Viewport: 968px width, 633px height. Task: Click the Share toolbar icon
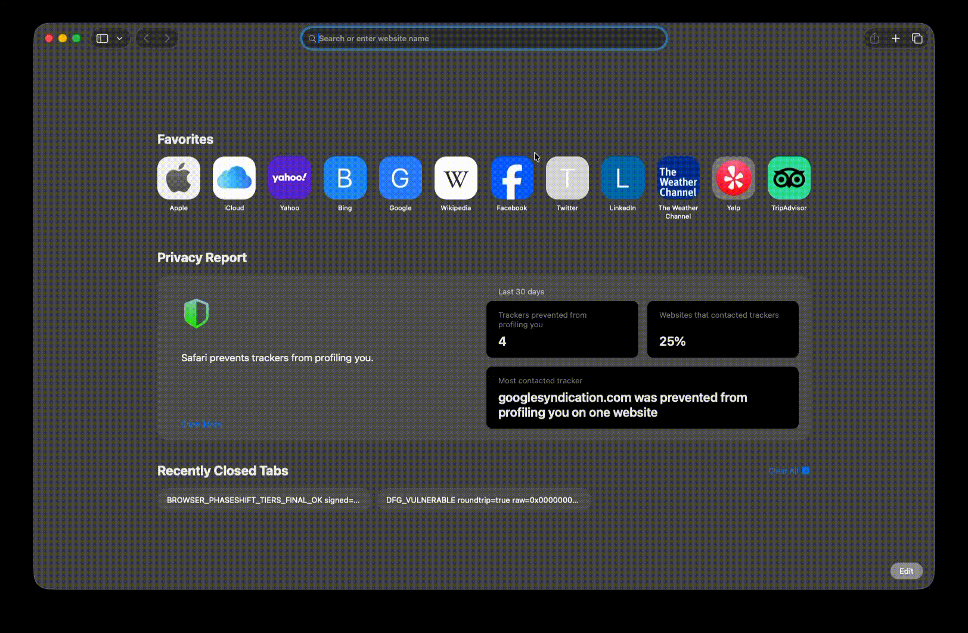tap(874, 38)
